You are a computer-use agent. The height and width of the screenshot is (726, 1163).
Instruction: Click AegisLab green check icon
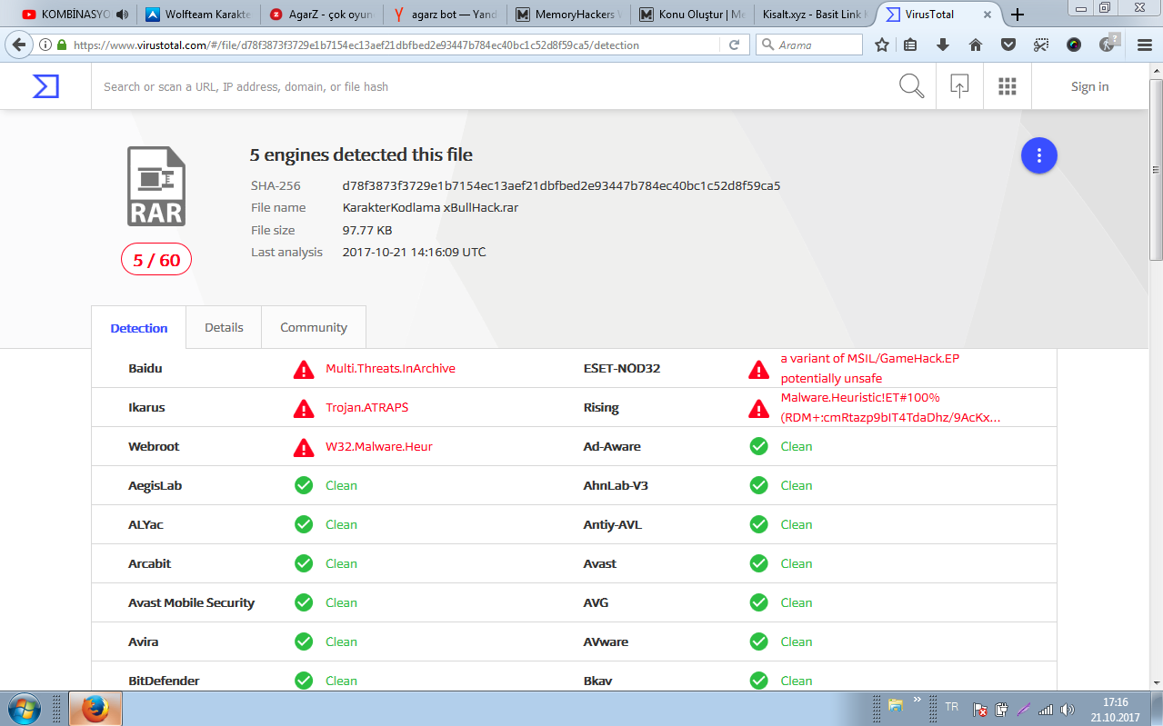[304, 485]
